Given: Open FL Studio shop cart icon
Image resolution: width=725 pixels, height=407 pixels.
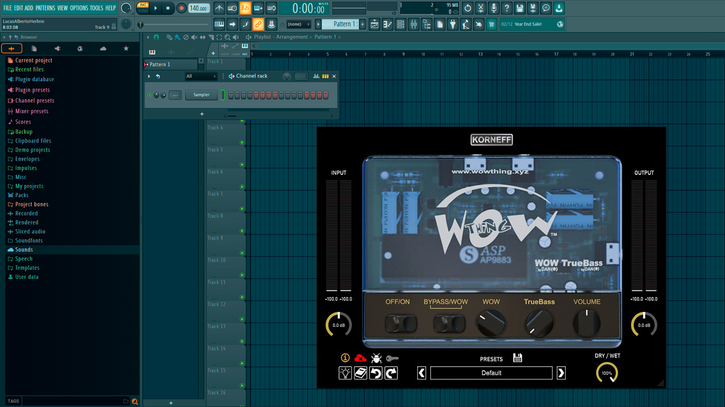Looking at the screenshot, I should coord(491,24).
